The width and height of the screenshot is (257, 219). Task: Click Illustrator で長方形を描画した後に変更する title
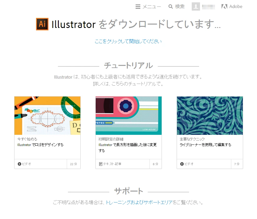click(x=128, y=148)
